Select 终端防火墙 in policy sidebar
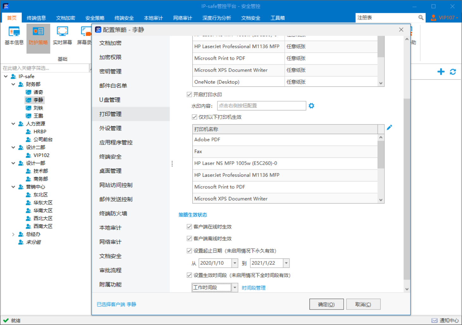Viewport: 462px width, 325px height. 131,213
